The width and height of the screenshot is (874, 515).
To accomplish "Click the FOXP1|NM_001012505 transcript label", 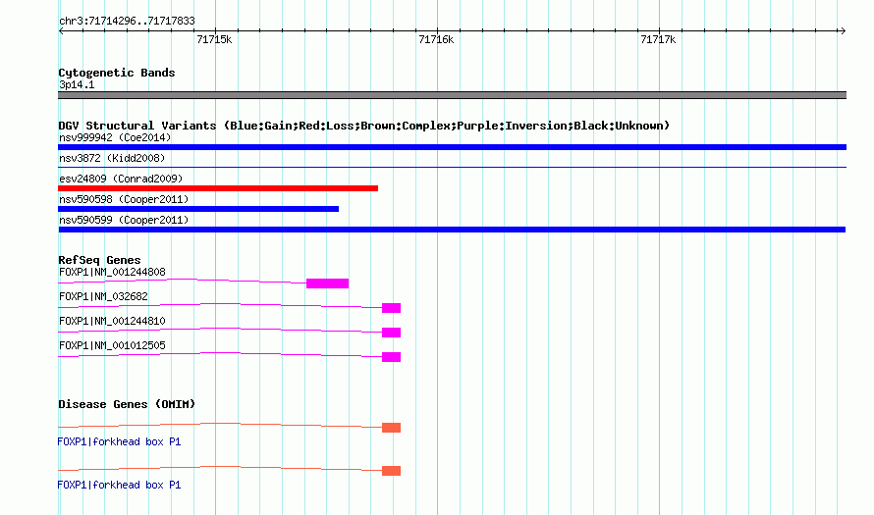I will (x=112, y=345).
